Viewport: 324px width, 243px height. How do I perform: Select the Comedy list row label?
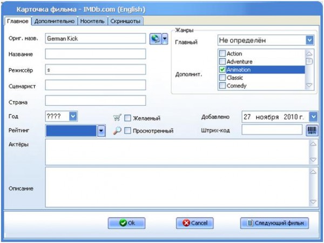pos(237,86)
